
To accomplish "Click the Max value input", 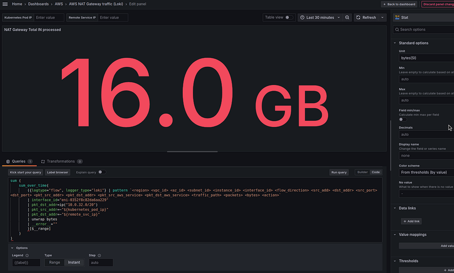I will (x=427, y=100).
